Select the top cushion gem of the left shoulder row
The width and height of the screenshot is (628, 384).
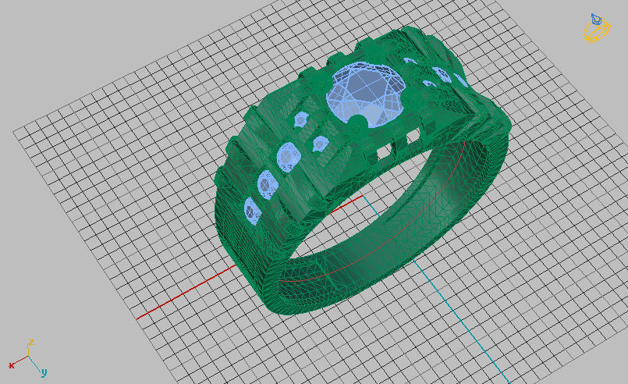click(289, 157)
